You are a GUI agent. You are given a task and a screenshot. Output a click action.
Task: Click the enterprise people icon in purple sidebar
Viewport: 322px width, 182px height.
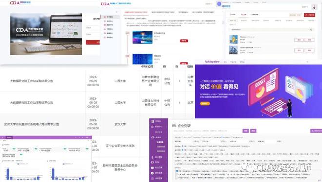click(x=153, y=137)
